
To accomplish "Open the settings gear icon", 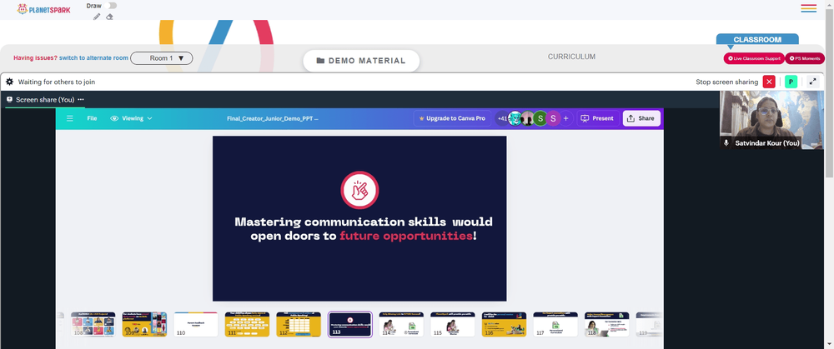I will tap(9, 82).
